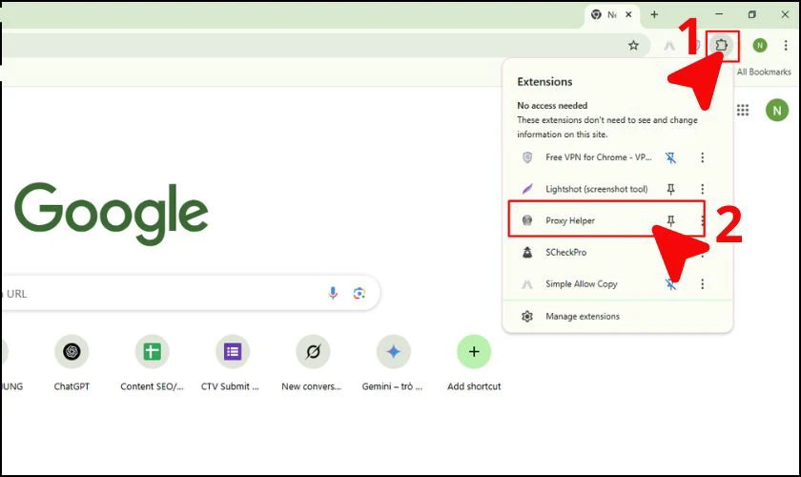Screen dimensions: 801x477
Task: Click the Add shortcut button
Action: click(474, 352)
